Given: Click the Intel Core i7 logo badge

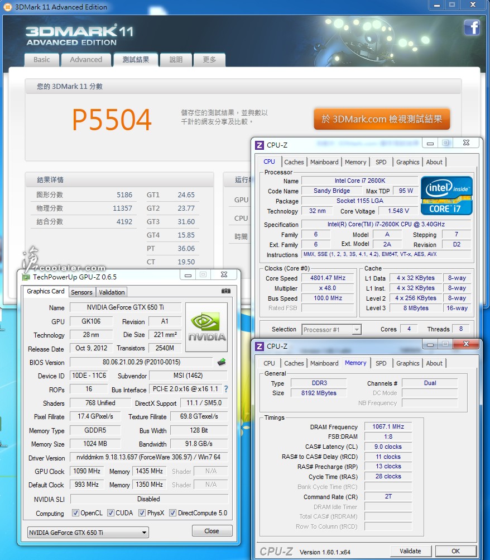Looking at the screenshot, I should (446, 196).
